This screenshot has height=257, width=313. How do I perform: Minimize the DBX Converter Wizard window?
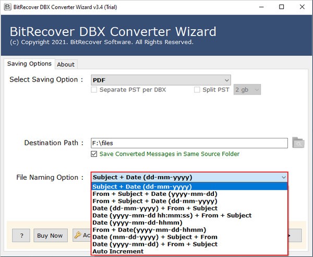(x=261, y=7)
